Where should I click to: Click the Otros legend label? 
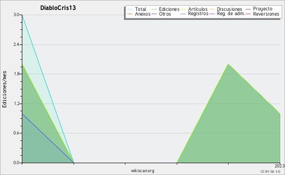[x=165, y=14]
